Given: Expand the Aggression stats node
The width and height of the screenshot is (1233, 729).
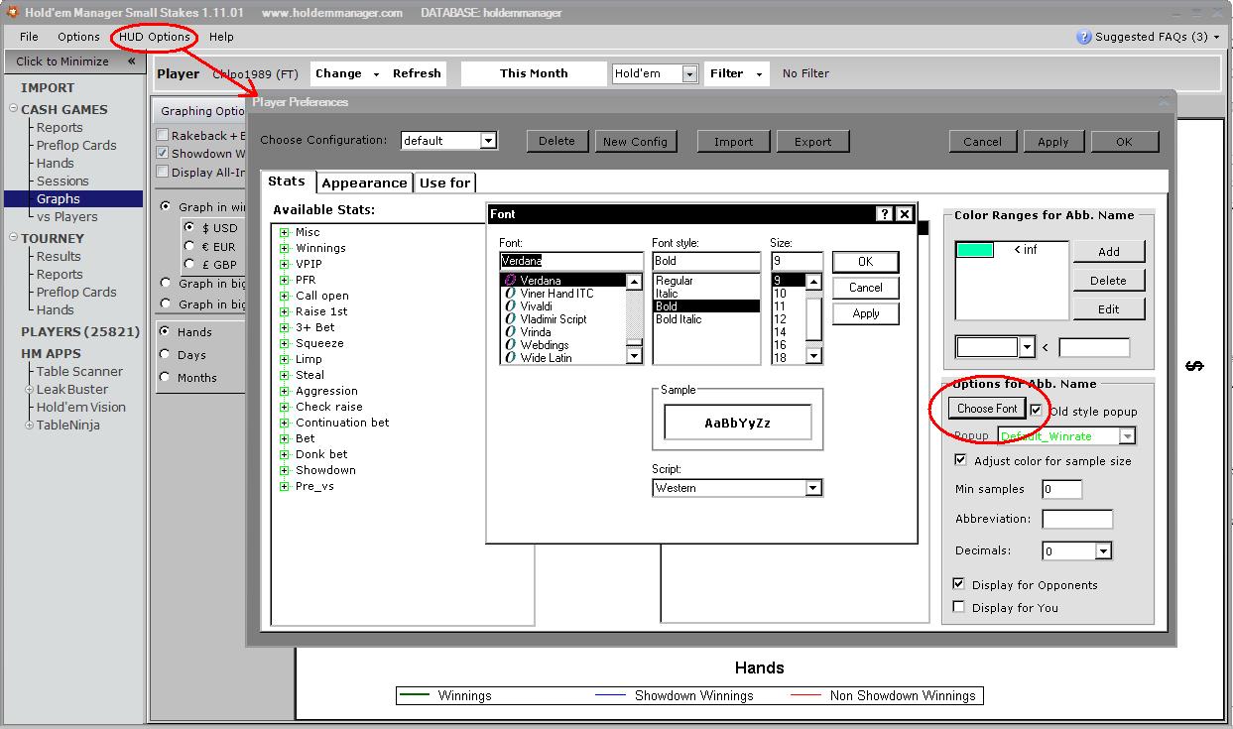Looking at the screenshot, I should coord(284,391).
